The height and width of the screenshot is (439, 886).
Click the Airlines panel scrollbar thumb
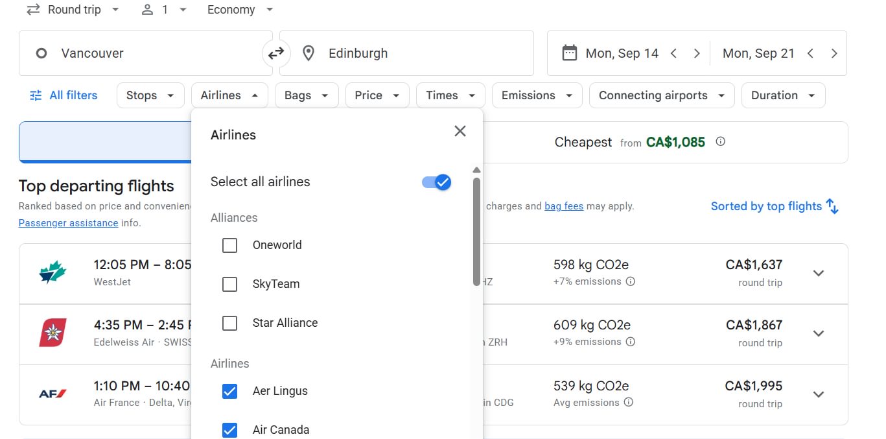pyautogui.click(x=476, y=231)
